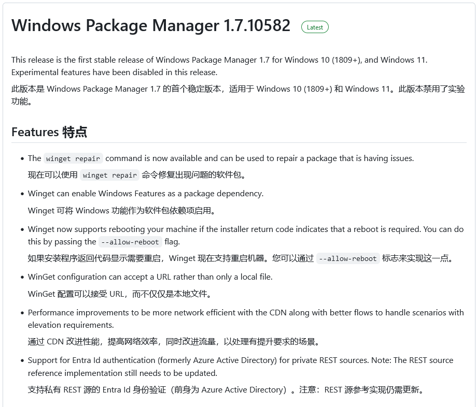Image resolution: width=476 pixels, height=407 pixels.
Task: Click the "winget repair" code in Chinese line
Action: pos(110,176)
